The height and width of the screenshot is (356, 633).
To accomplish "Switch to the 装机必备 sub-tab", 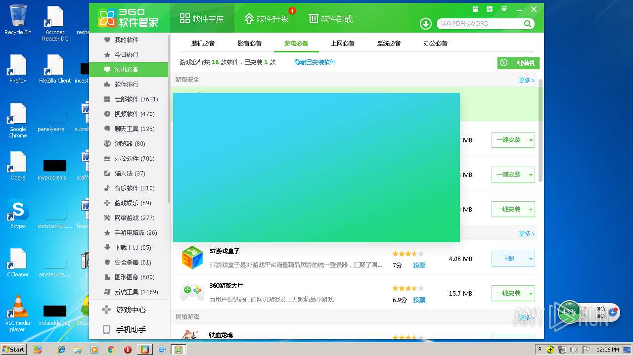I will [x=203, y=43].
